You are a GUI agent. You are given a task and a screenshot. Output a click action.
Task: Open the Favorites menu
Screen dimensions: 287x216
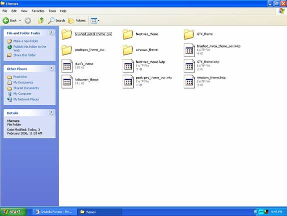pyautogui.click(x=38, y=11)
